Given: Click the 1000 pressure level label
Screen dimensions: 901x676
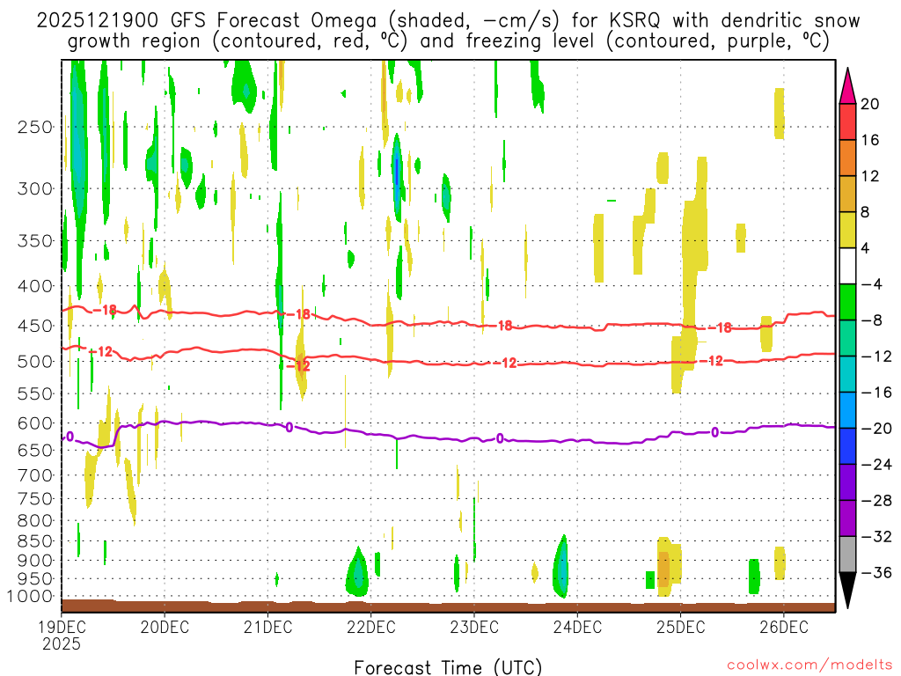Looking at the screenshot, I should 31,596.
